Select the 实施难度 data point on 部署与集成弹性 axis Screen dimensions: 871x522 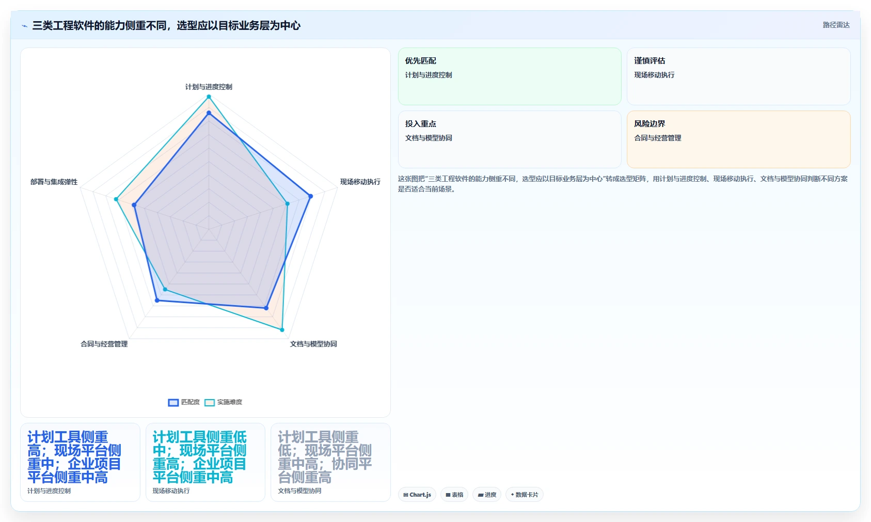(116, 199)
